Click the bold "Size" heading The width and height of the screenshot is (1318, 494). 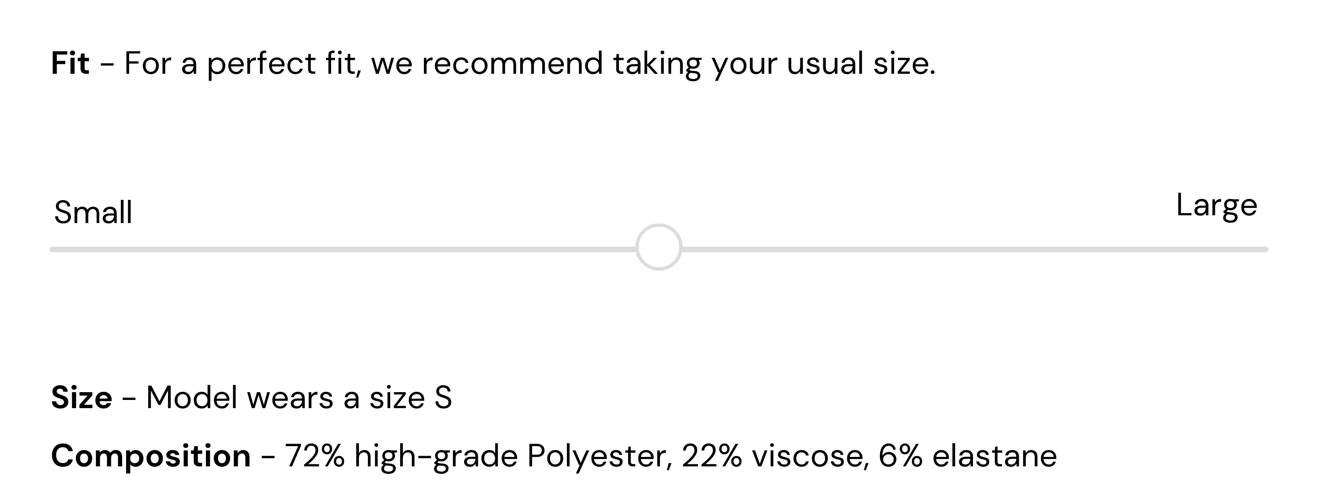(x=81, y=397)
